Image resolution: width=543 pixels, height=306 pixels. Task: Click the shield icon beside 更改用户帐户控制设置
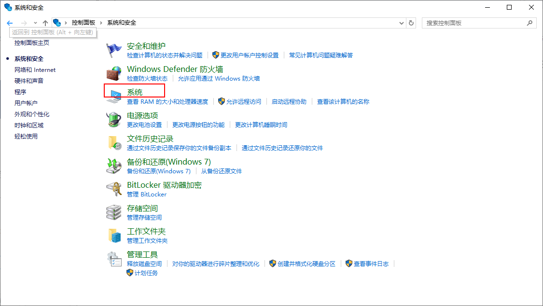(x=216, y=55)
